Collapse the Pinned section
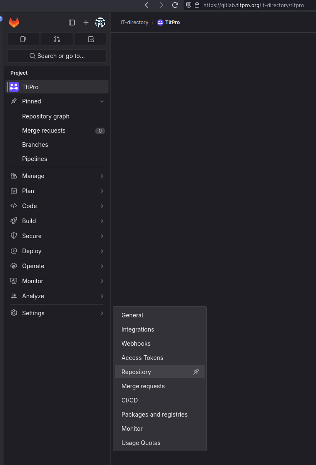The width and height of the screenshot is (316, 465). pyautogui.click(x=102, y=101)
